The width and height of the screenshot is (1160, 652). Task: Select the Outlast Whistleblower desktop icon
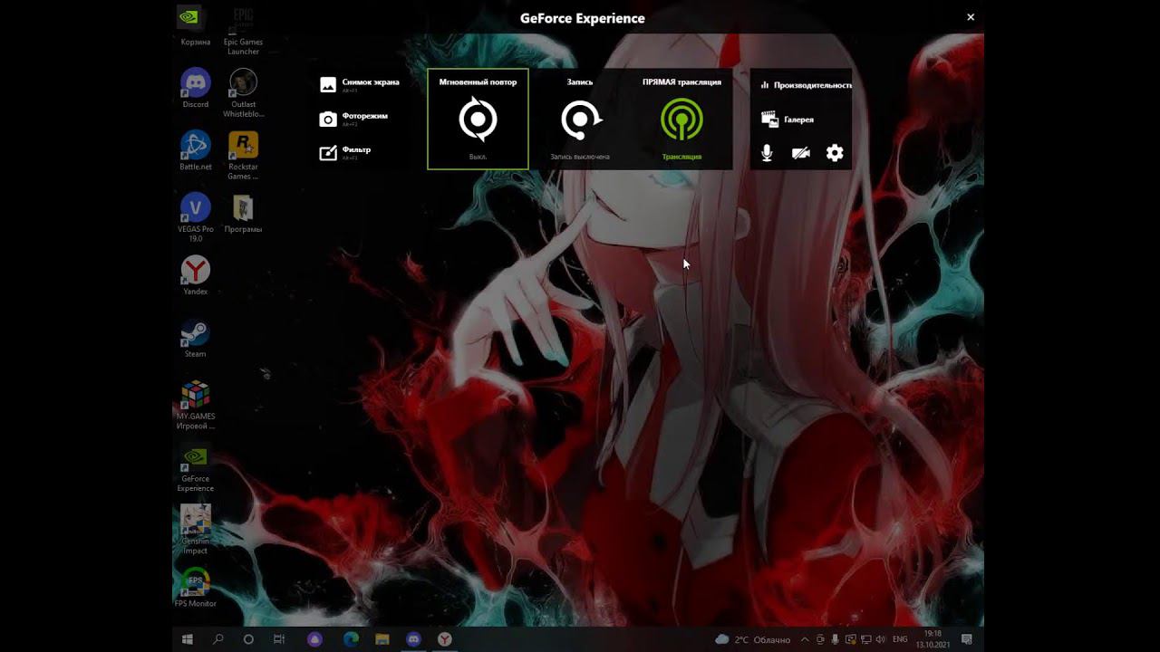click(243, 92)
